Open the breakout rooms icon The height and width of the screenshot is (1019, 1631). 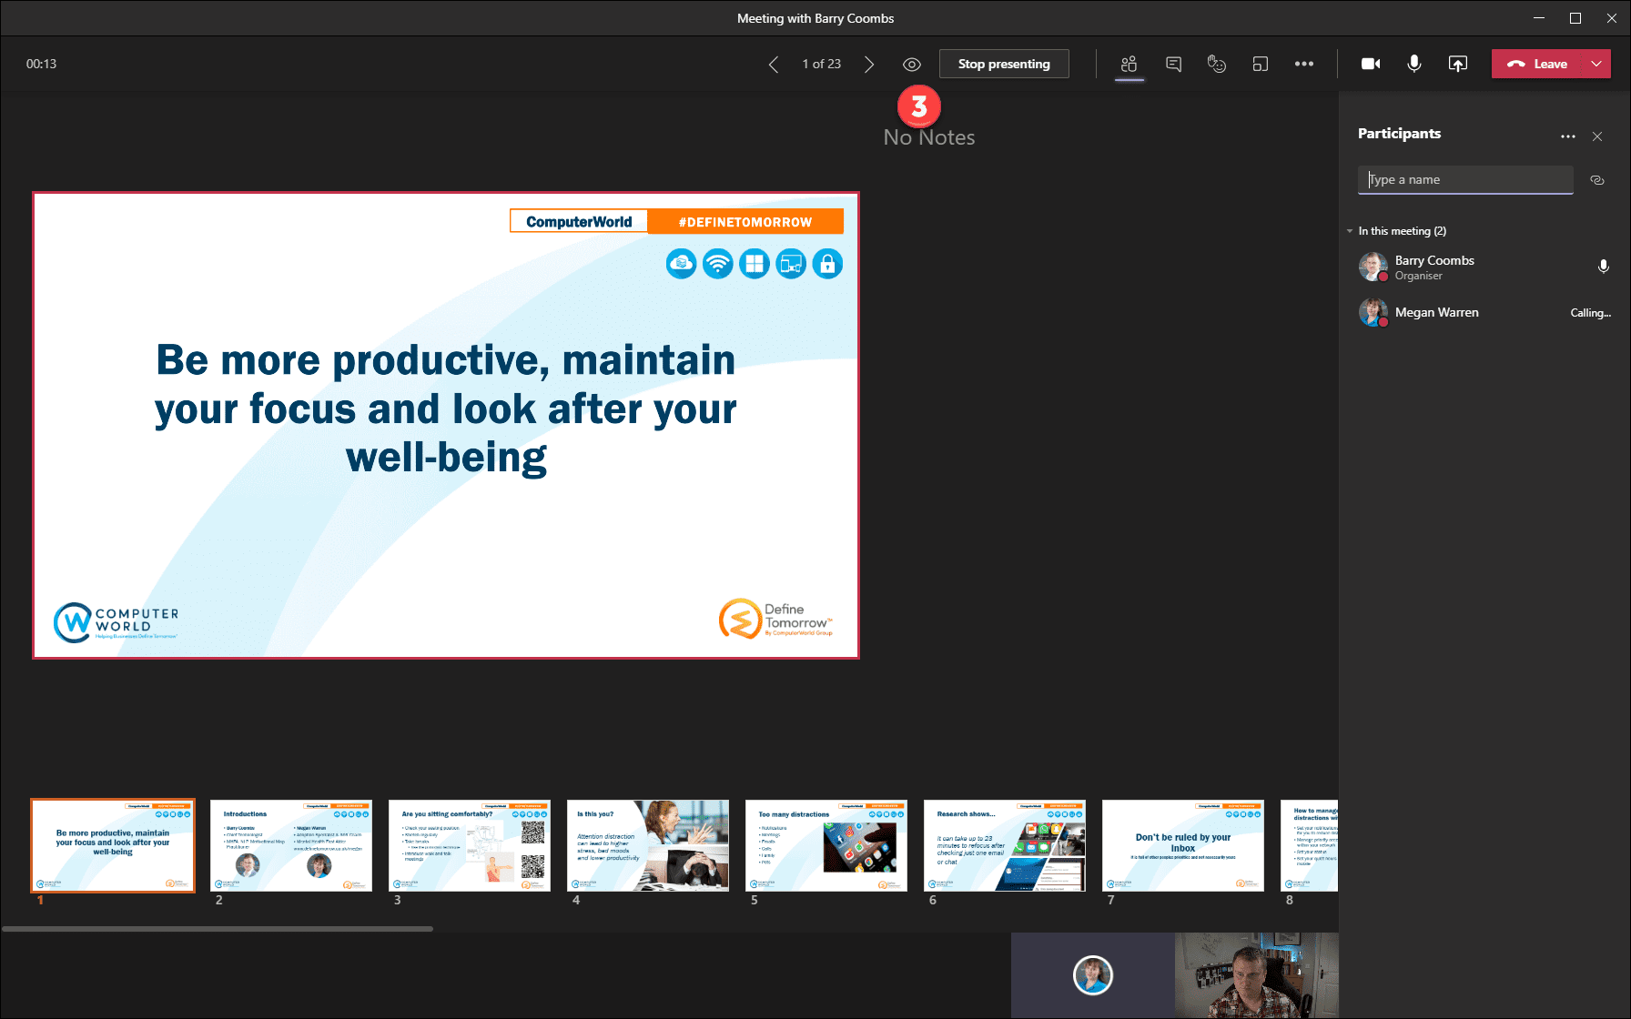pos(1260,64)
